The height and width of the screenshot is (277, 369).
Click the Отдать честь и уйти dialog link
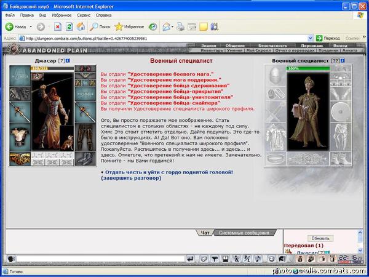click(x=167, y=175)
